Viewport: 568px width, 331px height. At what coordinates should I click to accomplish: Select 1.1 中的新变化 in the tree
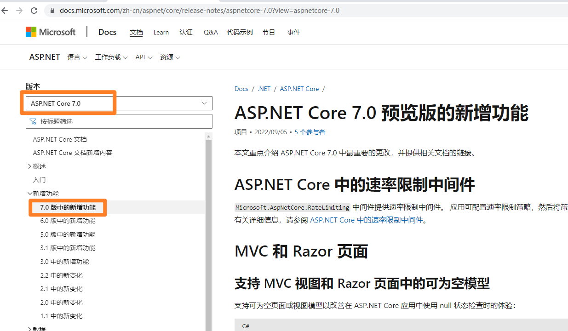[62, 316]
